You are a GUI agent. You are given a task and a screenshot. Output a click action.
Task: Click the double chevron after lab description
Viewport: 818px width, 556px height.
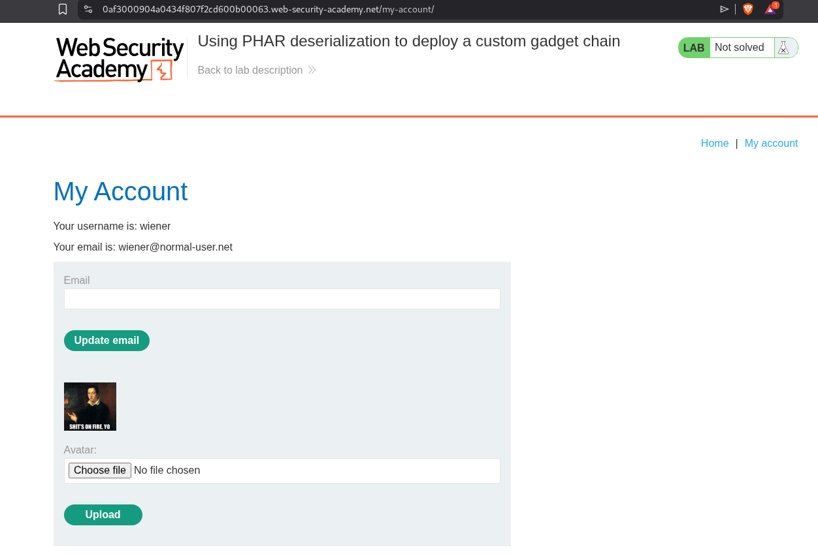pos(312,70)
